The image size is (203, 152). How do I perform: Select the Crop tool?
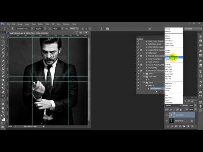coord(3,53)
